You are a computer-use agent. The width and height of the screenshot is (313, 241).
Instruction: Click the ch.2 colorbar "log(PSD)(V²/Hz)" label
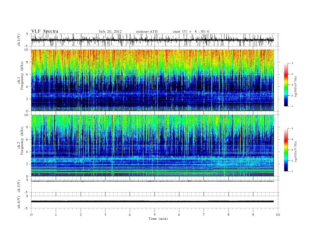296,151
